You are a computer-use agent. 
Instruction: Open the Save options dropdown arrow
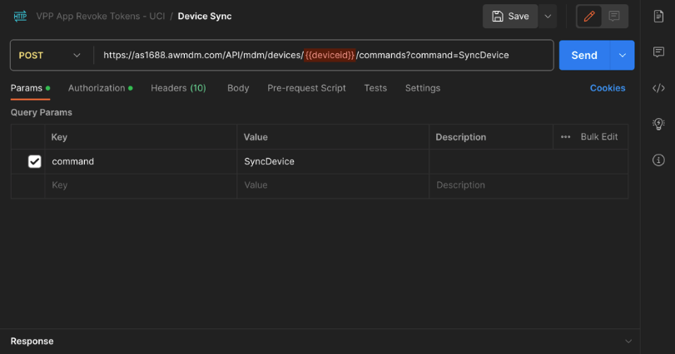(548, 16)
